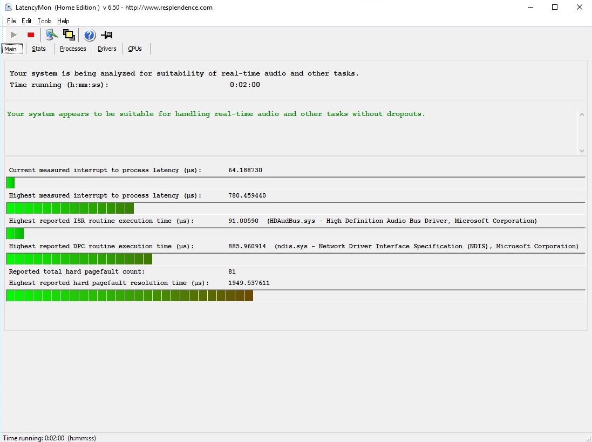Select DPC time value 885.960914

tap(247, 246)
